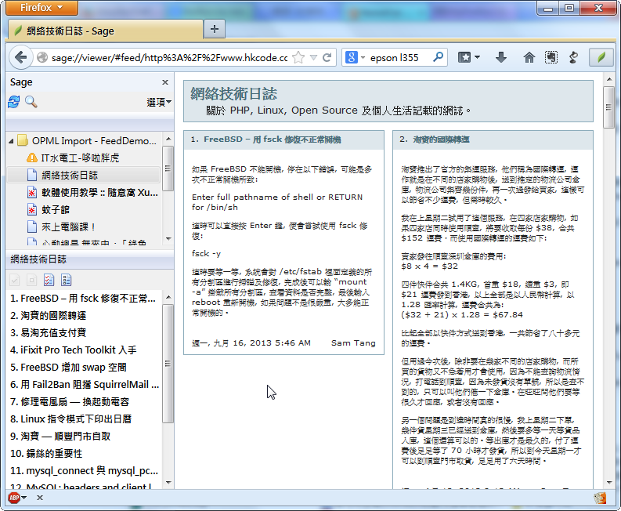Reload the page with the refresh icon
Viewport: 621px width, 511px height.
[327, 58]
